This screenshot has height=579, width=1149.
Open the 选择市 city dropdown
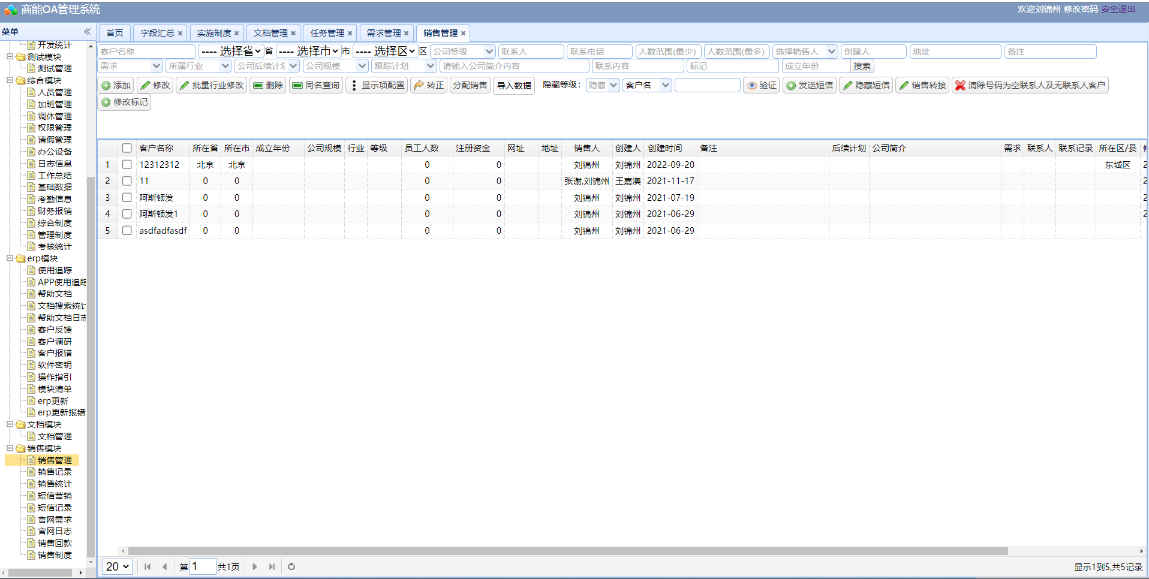[x=309, y=51]
